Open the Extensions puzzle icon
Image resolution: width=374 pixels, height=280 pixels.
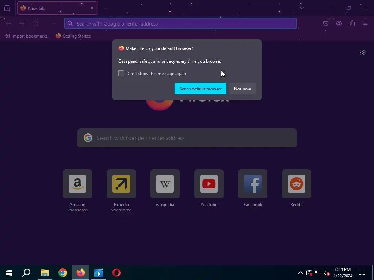[352, 23]
